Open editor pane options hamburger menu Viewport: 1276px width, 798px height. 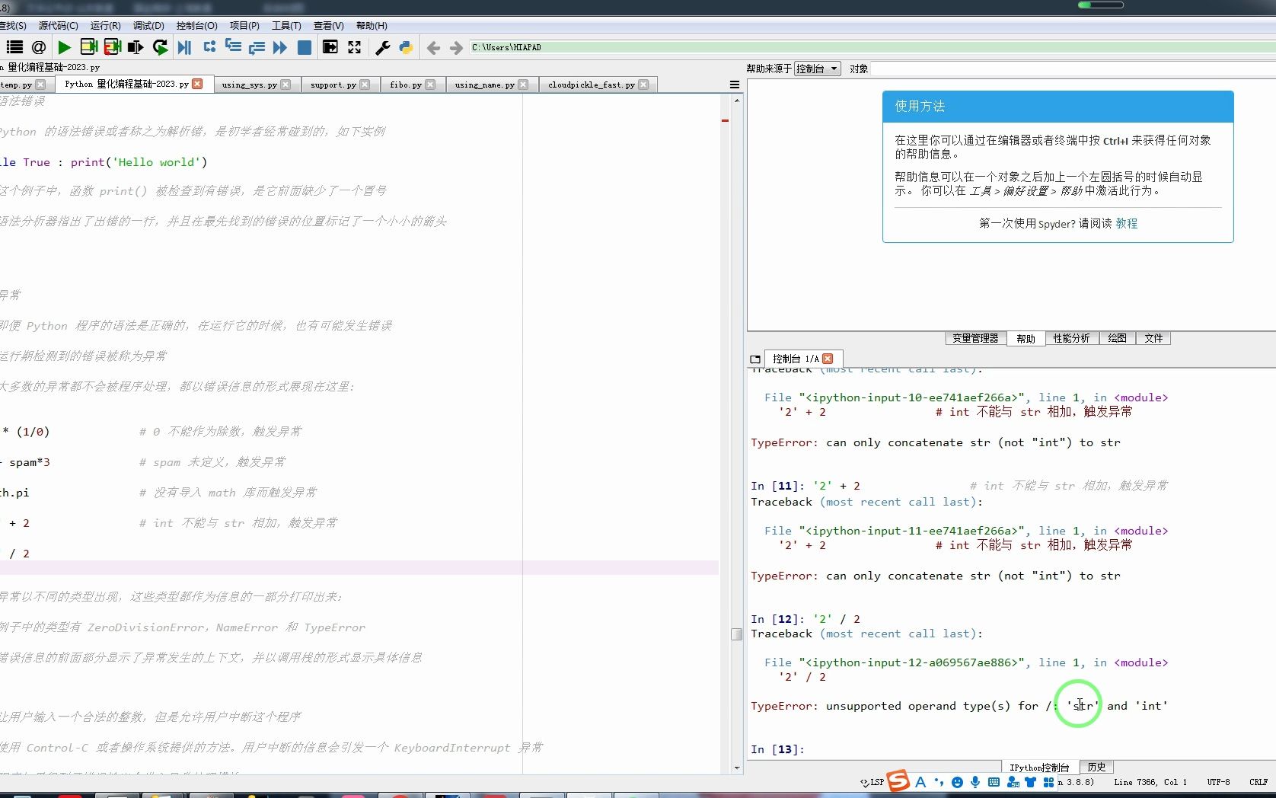point(735,85)
